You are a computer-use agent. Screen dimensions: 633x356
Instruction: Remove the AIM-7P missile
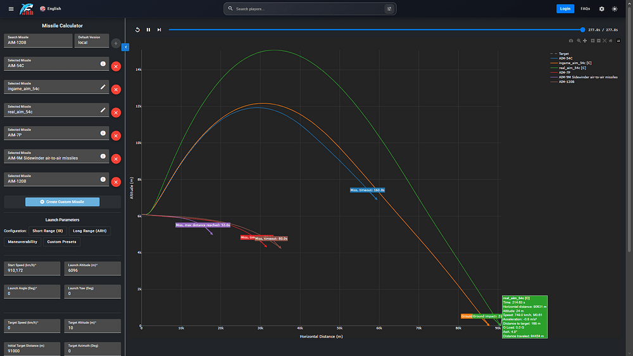(116, 136)
